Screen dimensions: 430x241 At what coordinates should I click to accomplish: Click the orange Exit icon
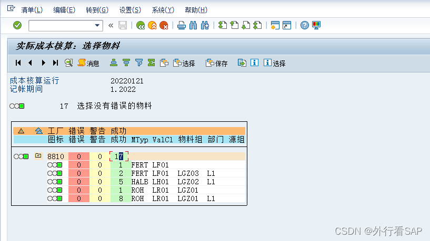tap(152, 25)
